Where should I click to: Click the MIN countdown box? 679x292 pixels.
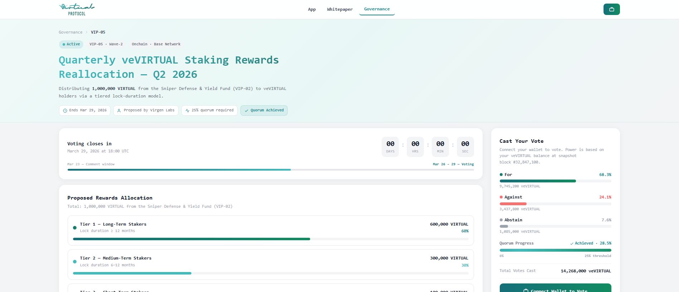point(440,147)
